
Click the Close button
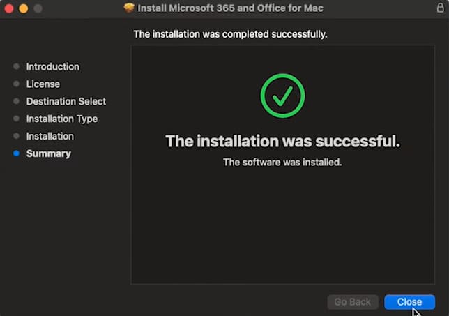tap(409, 302)
